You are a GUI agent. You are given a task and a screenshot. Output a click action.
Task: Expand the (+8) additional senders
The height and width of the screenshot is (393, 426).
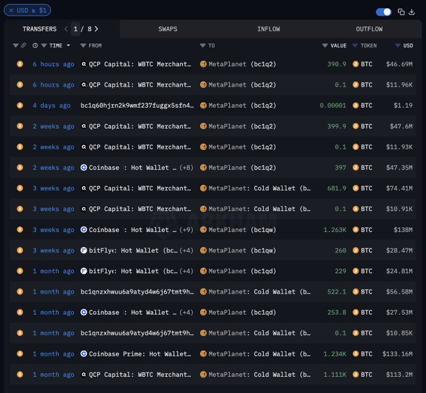[x=187, y=168]
